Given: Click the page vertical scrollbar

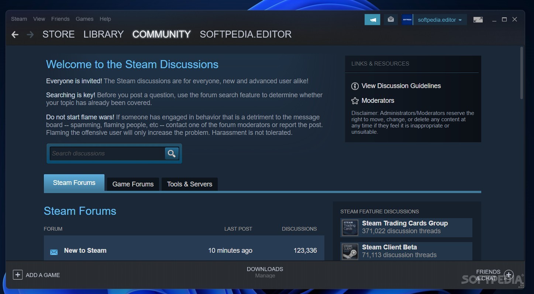Looking at the screenshot, I should [x=521, y=73].
